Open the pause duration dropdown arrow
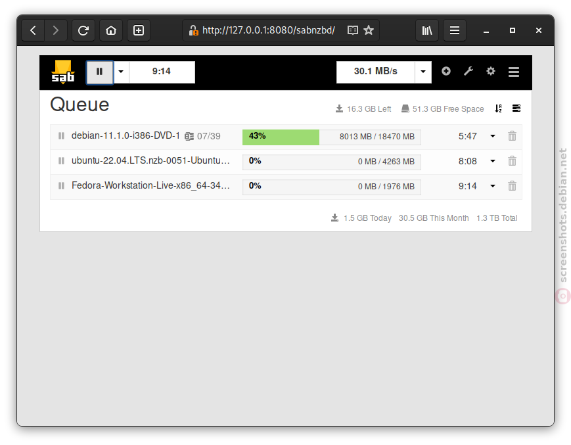571x445 pixels. pyautogui.click(x=121, y=72)
